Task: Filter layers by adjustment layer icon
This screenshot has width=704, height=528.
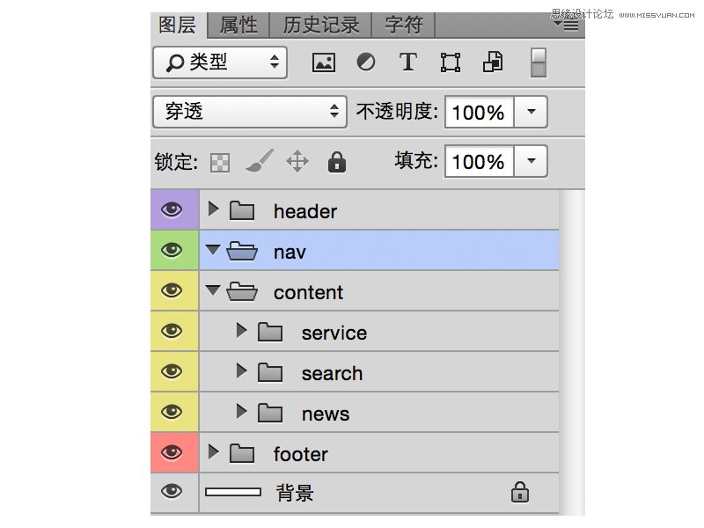Action: 365,62
